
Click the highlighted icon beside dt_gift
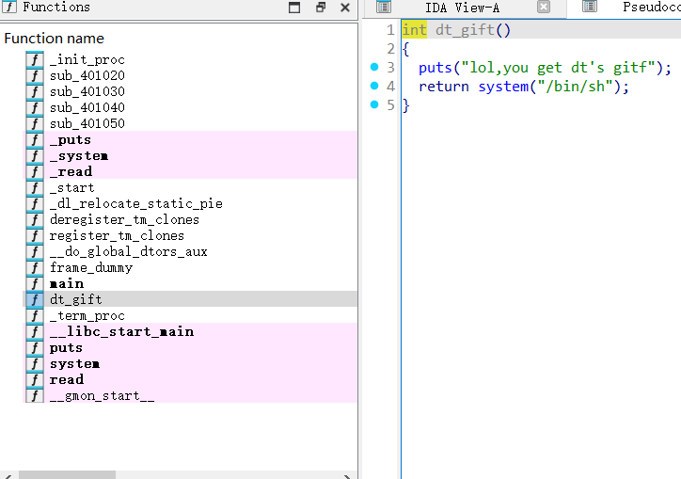(x=35, y=300)
